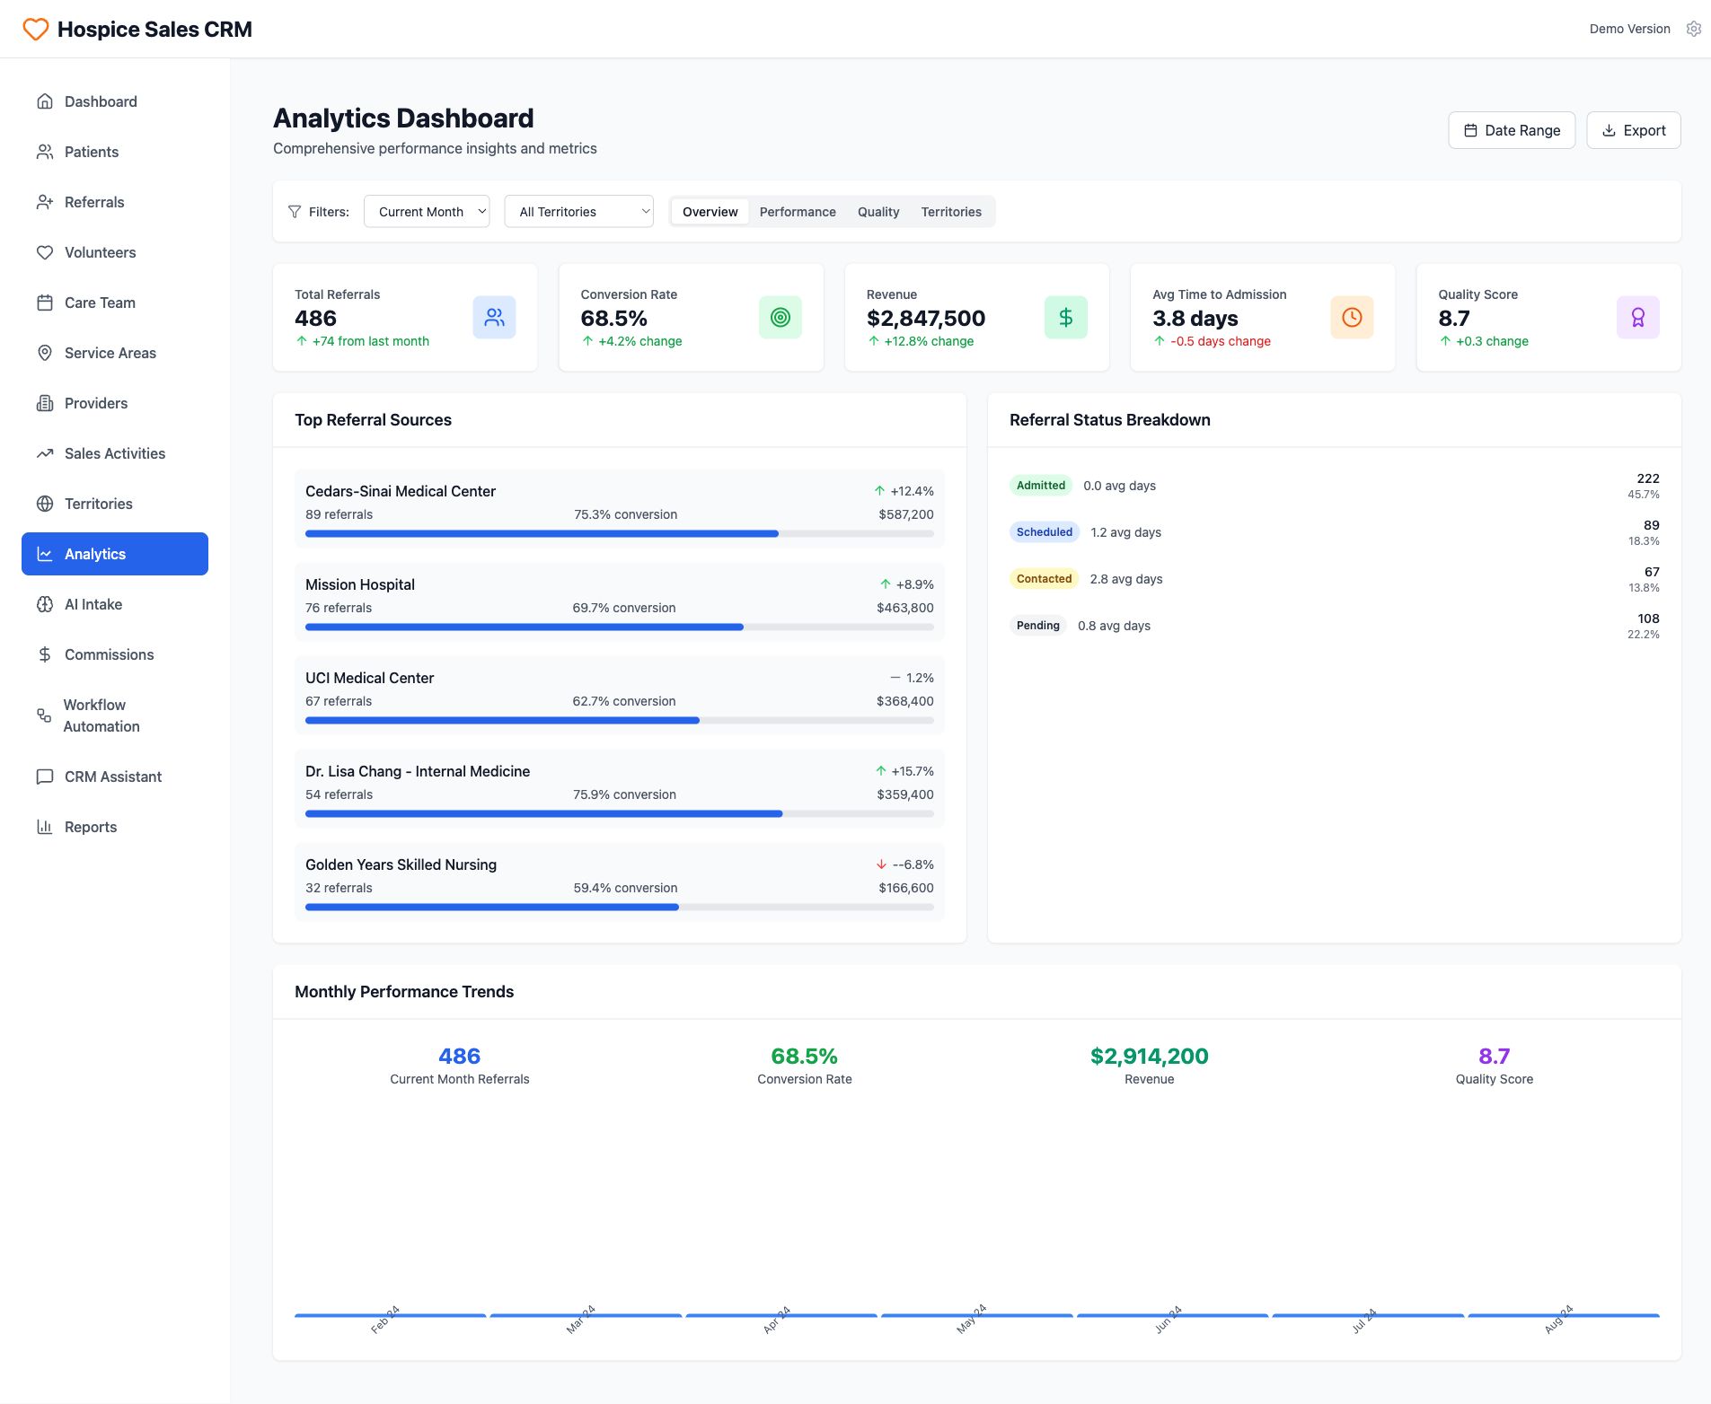Click the May 24 chart bar

point(977,1315)
